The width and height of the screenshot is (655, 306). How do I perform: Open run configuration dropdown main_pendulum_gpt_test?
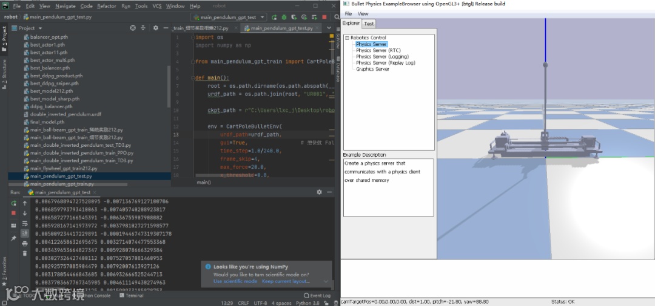pyautogui.click(x=229, y=17)
